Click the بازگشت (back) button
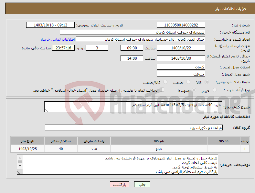Viewport: 255px width, 193px height. tap(120, 184)
